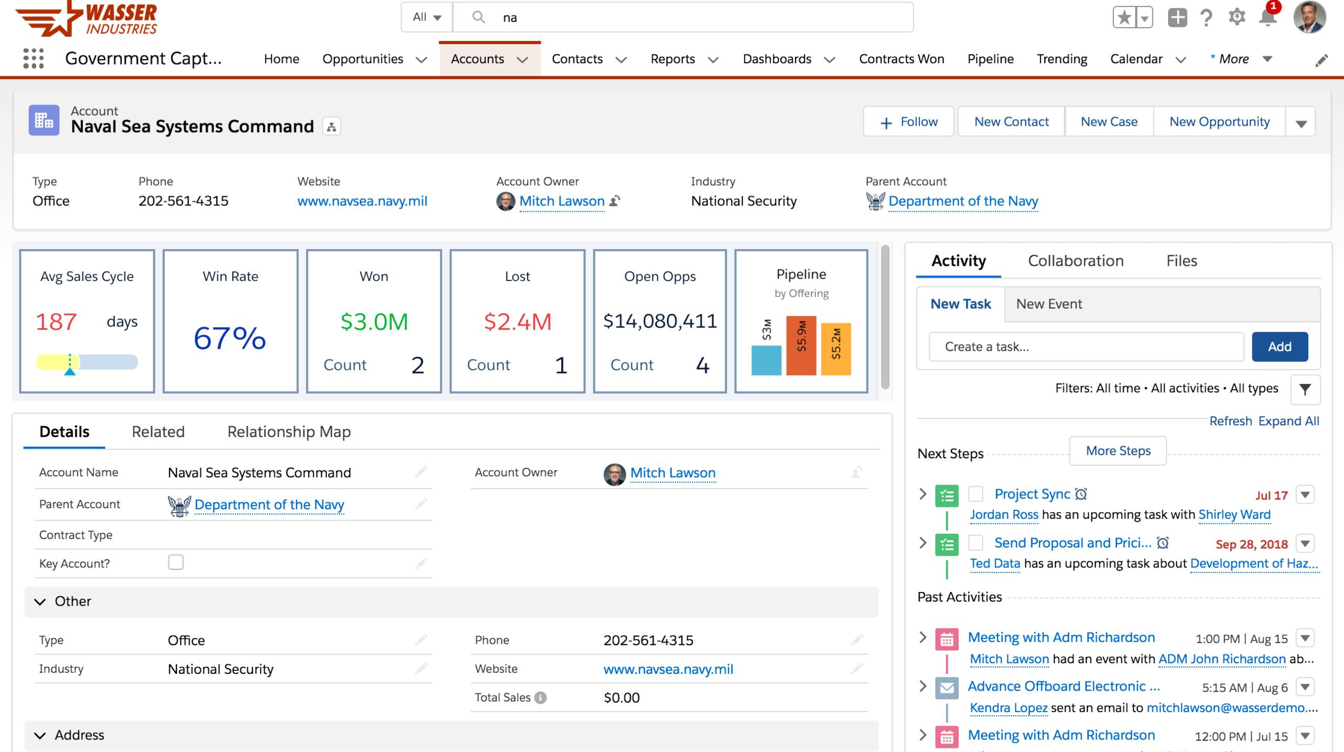This screenshot has height=752, width=1344.
Task: Click the favorites star icon
Action: [x=1124, y=18]
